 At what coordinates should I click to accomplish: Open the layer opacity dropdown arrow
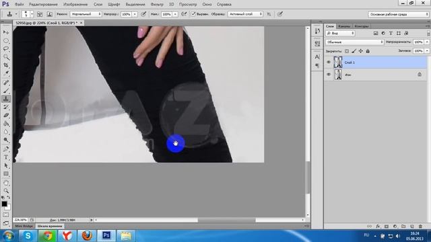pos(427,42)
